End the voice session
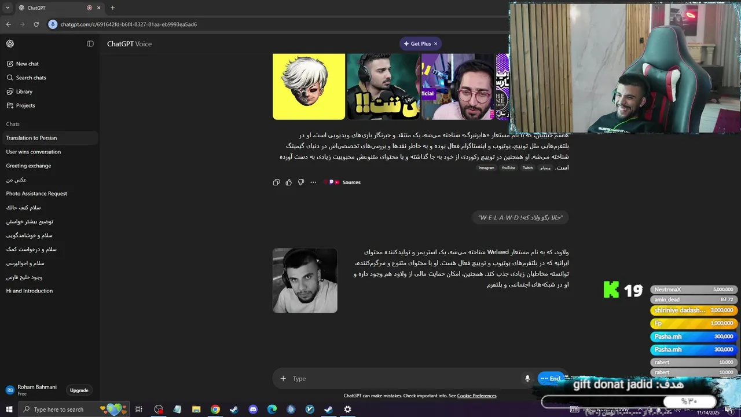The height and width of the screenshot is (417, 741). pos(551,378)
